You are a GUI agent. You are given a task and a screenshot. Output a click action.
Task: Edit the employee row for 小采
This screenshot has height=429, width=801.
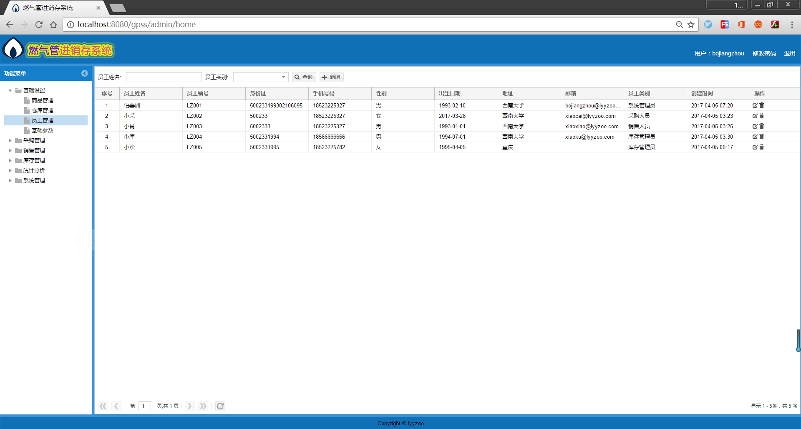pos(755,116)
